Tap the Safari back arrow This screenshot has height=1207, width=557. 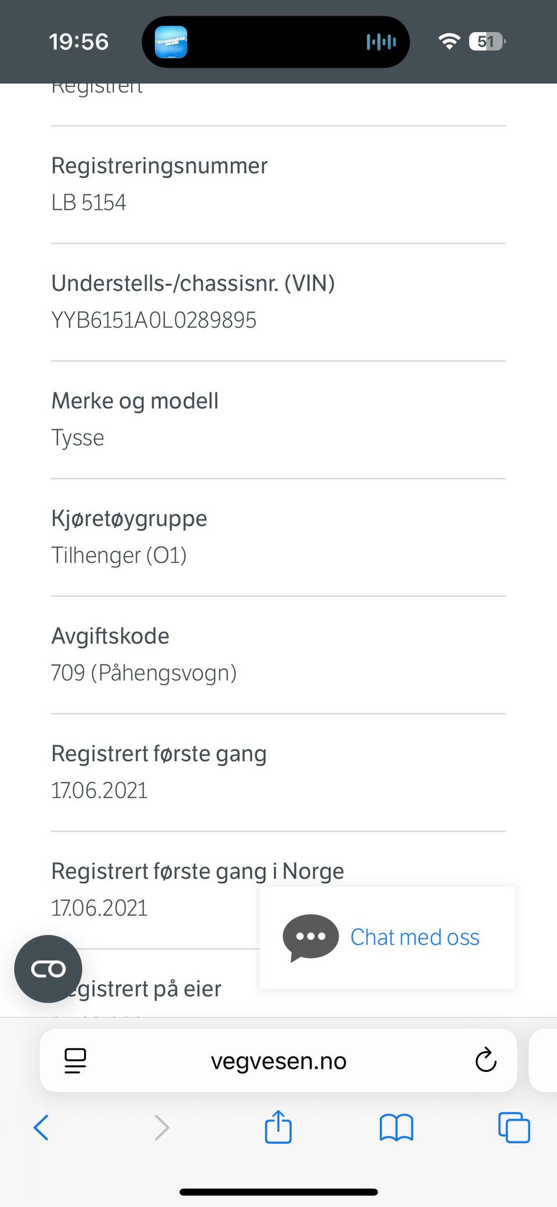pyautogui.click(x=41, y=1128)
